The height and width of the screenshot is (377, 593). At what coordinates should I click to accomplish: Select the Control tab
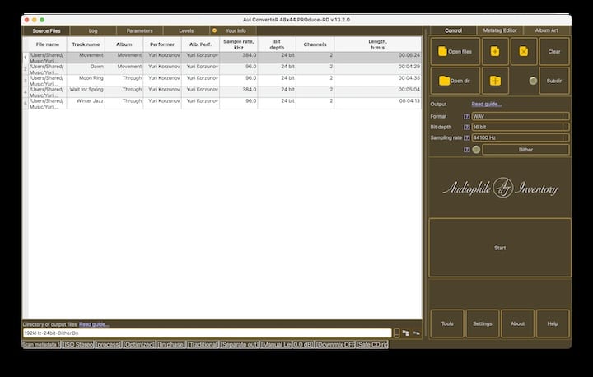[x=453, y=30]
